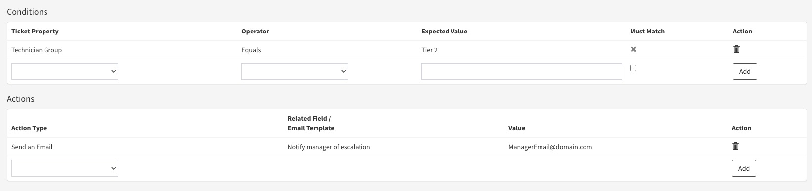Delete the Send an Email action via its trash icon

[x=735, y=146]
